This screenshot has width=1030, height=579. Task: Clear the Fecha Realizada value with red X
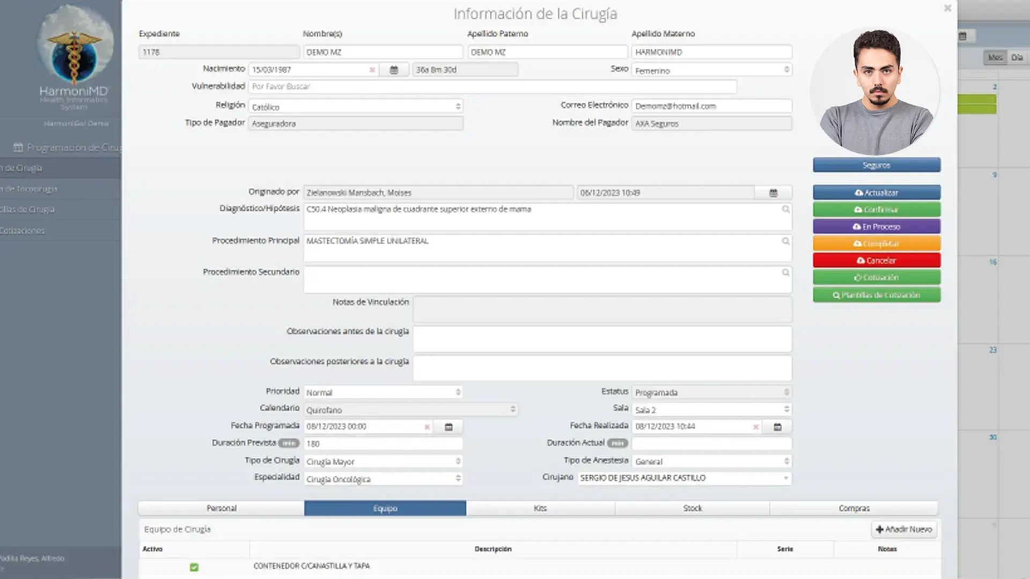coord(755,427)
